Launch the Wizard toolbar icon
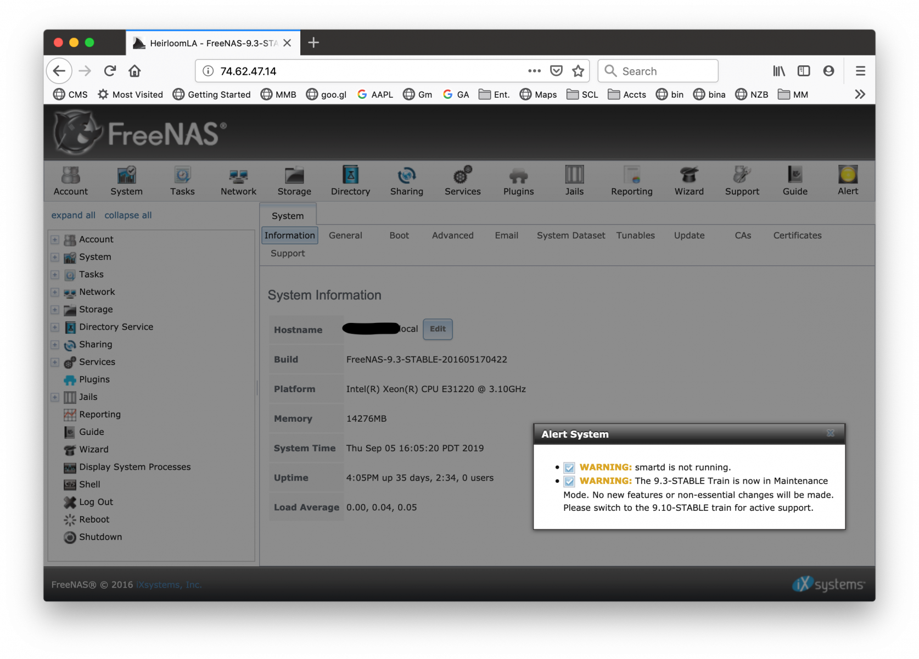The image size is (919, 659). 689,181
